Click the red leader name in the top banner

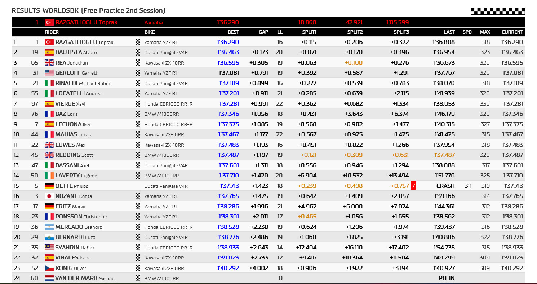point(86,22)
